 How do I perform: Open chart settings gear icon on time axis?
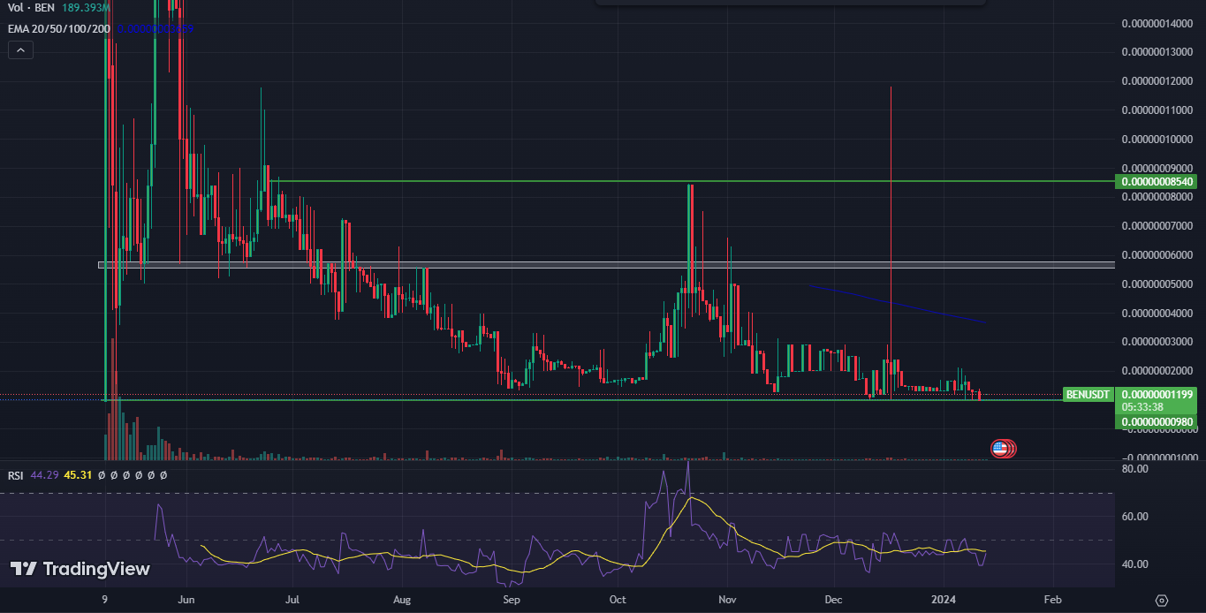click(x=1162, y=600)
